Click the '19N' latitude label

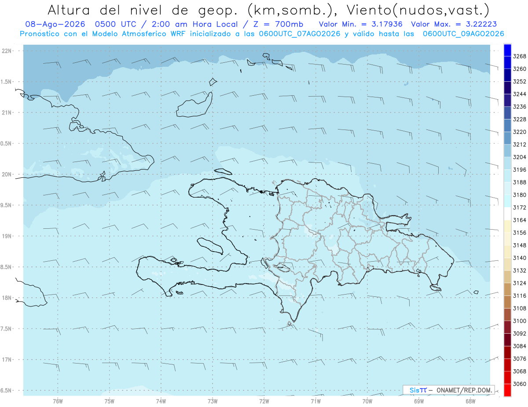tap(7, 236)
